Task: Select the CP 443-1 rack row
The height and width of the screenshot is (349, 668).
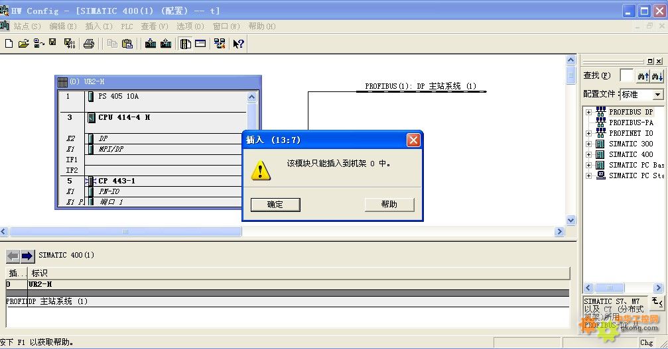Action: coord(150,181)
